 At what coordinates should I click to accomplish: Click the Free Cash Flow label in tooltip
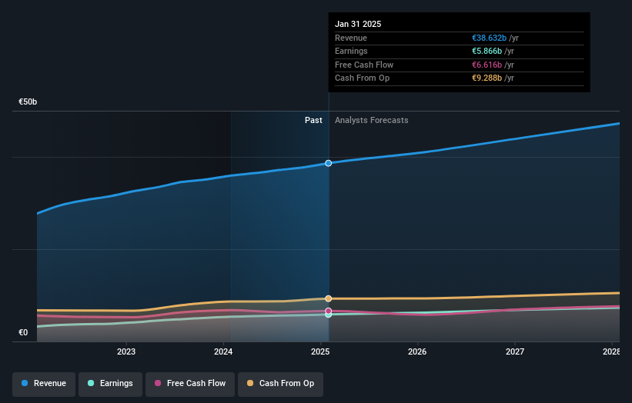pos(364,65)
